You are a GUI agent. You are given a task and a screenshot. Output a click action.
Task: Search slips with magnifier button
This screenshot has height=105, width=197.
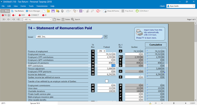point(75,19)
